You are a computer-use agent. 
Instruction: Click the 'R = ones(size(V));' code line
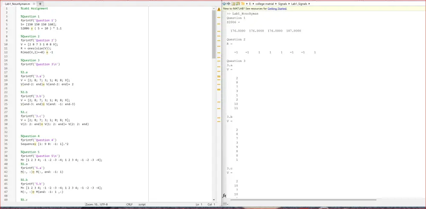tap(36, 48)
